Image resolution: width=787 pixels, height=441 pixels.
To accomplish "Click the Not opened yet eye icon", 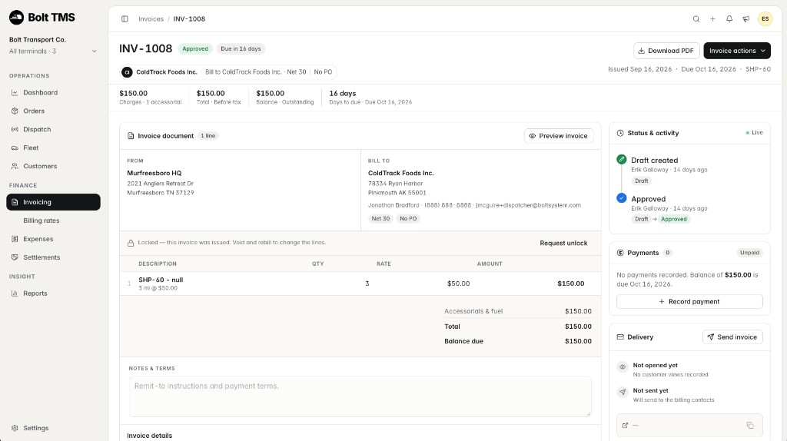I will coord(623,367).
